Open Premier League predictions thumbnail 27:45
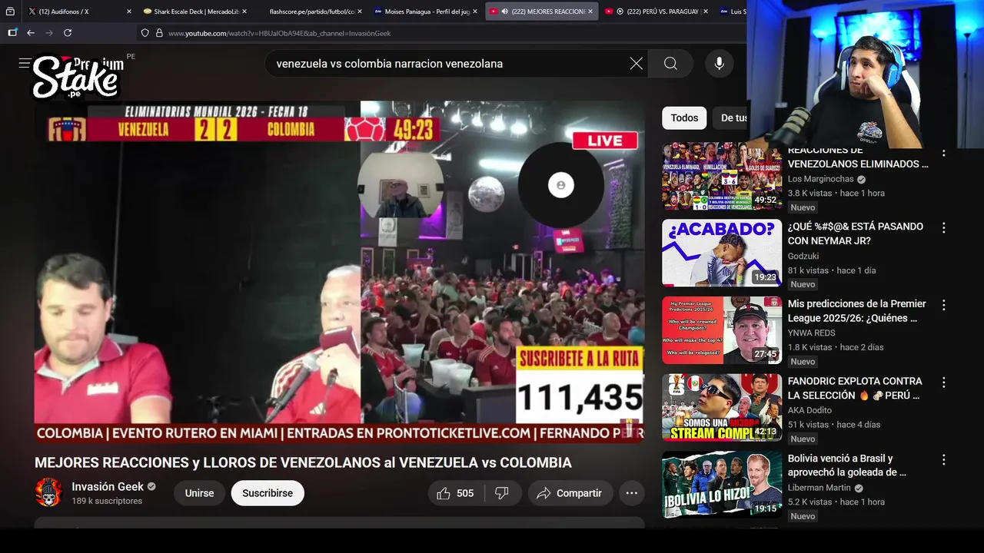 click(x=722, y=330)
